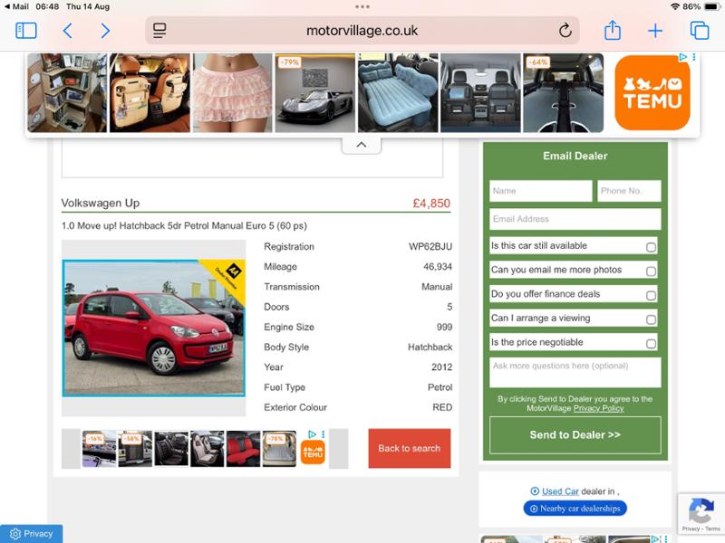Focus the Name input field

click(x=540, y=191)
